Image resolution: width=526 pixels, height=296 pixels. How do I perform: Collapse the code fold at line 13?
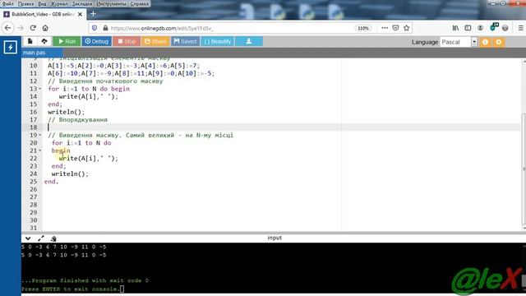point(40,89)
